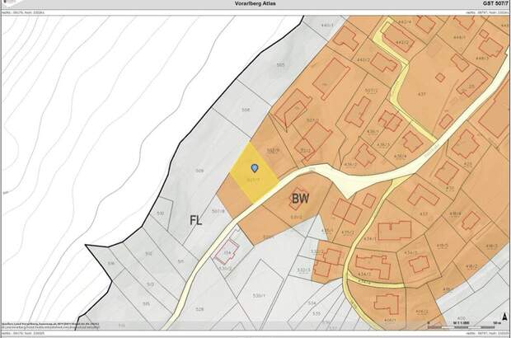The width and height of the screenshot is (511, 338).
Task: Select parcel number 528 label
Action: [x=199, y=309]
